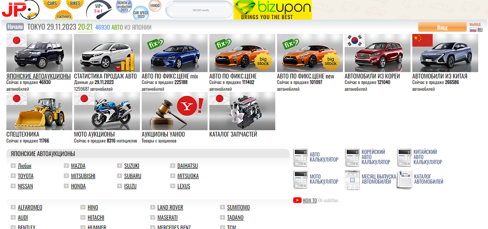
Task: Select TADANO make
Action: [x=235, y=218]
